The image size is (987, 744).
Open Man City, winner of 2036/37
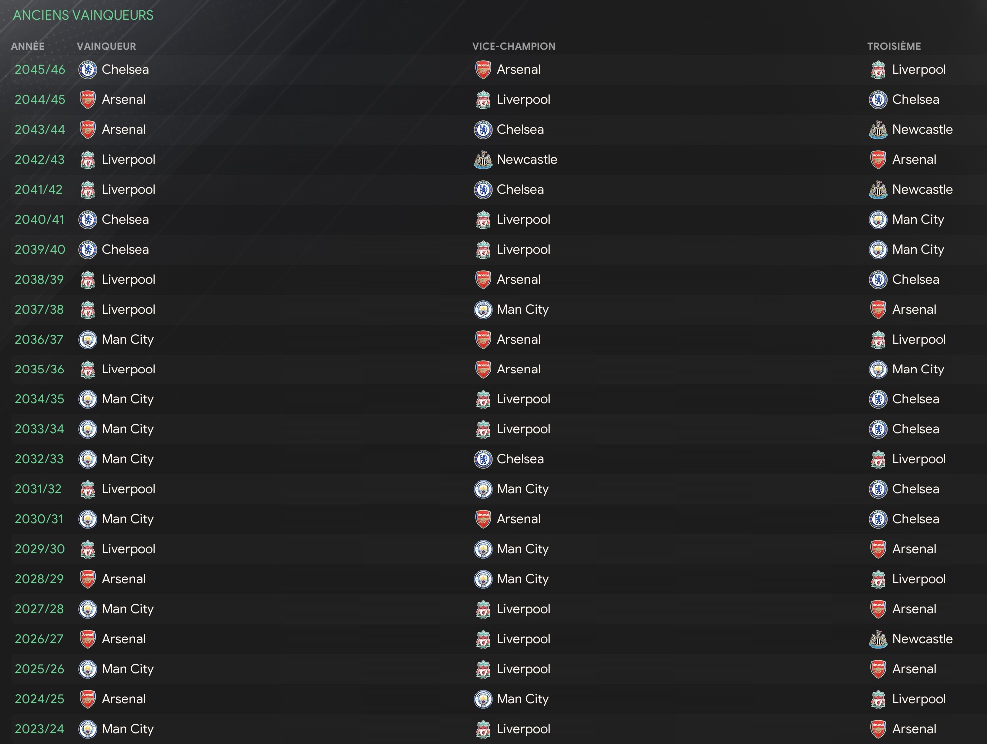coord(128,340)
